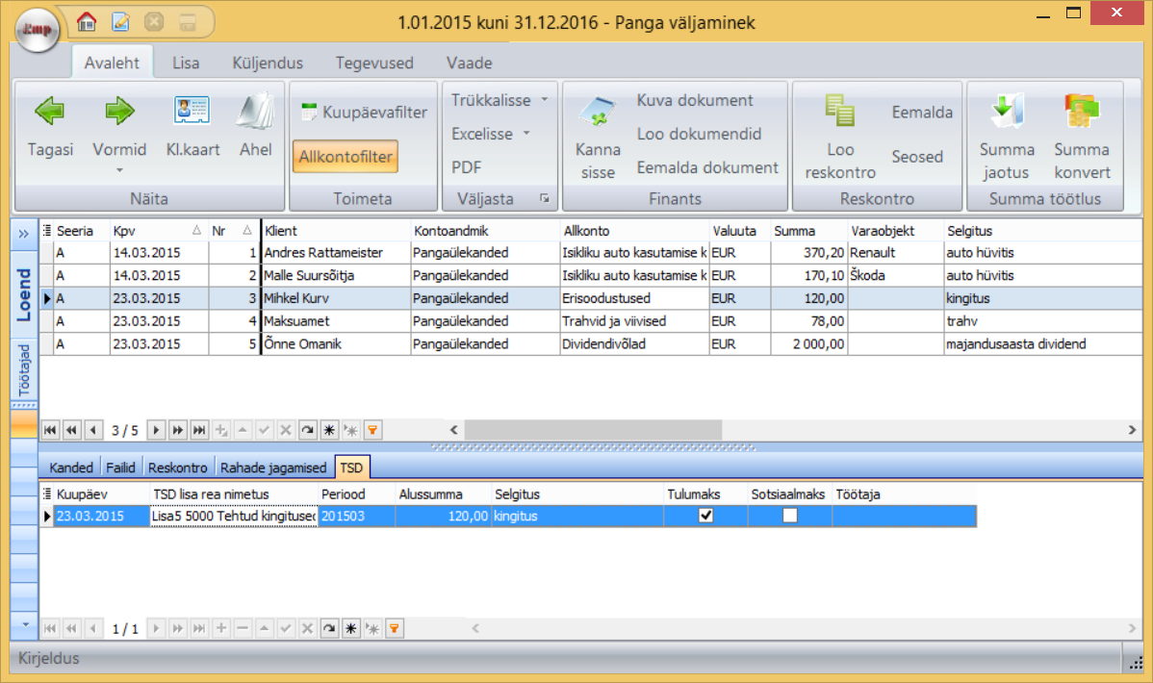Click the Summa jaotus icon
Viewport: 1153px width, 683px height.
coord(1006,112)
